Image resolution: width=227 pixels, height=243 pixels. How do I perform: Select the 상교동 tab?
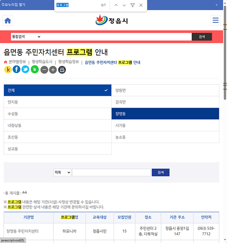coord(58,149)
